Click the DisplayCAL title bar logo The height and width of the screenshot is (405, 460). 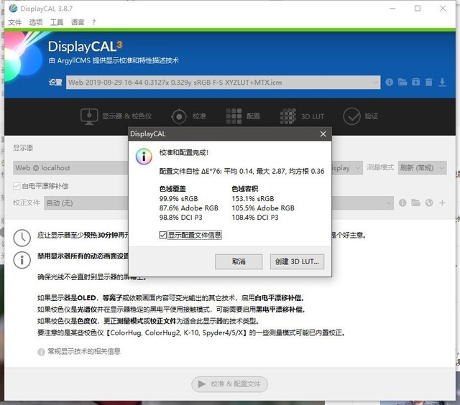[x=13, y=9]
